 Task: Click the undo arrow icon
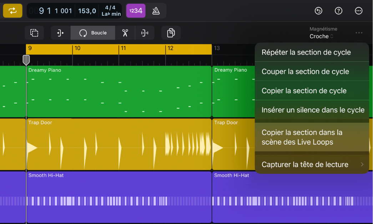318,11
